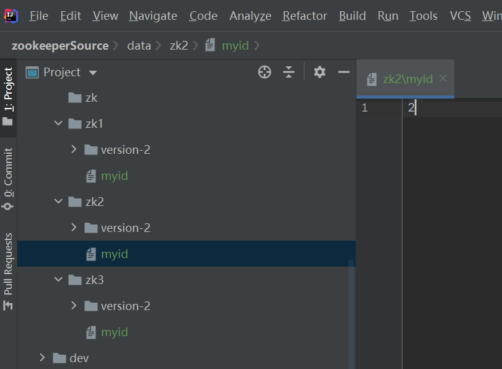Click line number 1 in gutter
Image resolution: width=502 pixels, height=369 pixels.
click(364, 108)
